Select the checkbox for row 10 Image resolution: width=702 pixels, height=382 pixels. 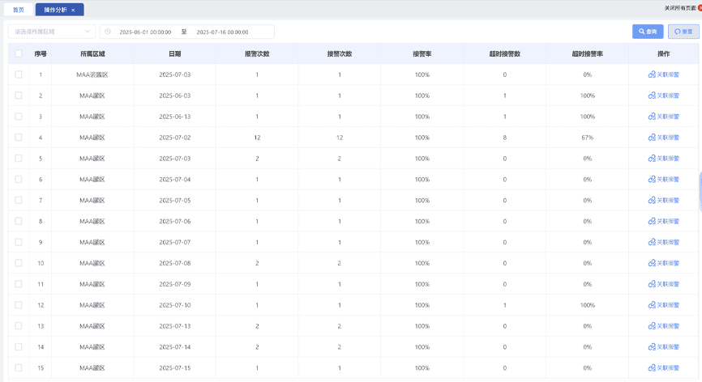point(19,263)
